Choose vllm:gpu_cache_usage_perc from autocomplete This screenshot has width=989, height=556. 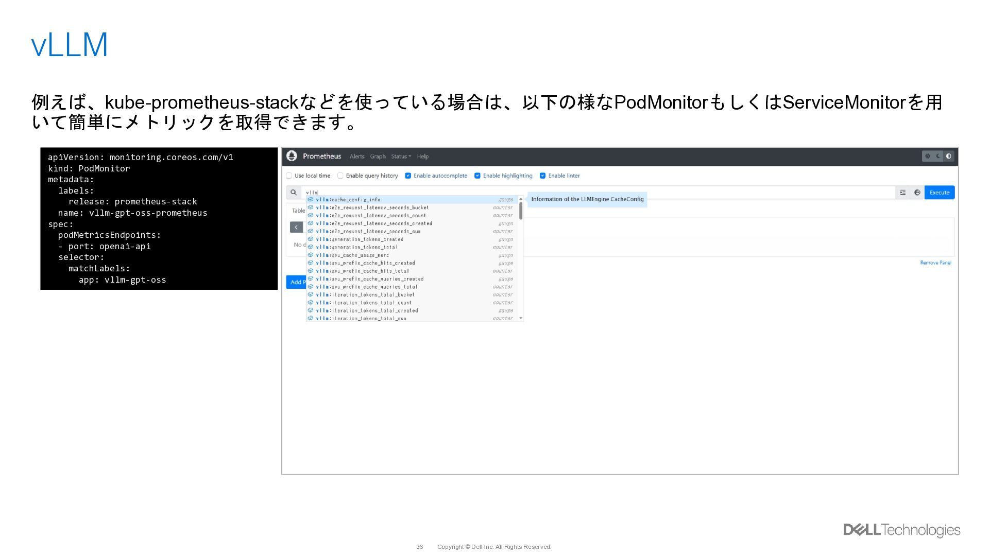pos(352,255)
